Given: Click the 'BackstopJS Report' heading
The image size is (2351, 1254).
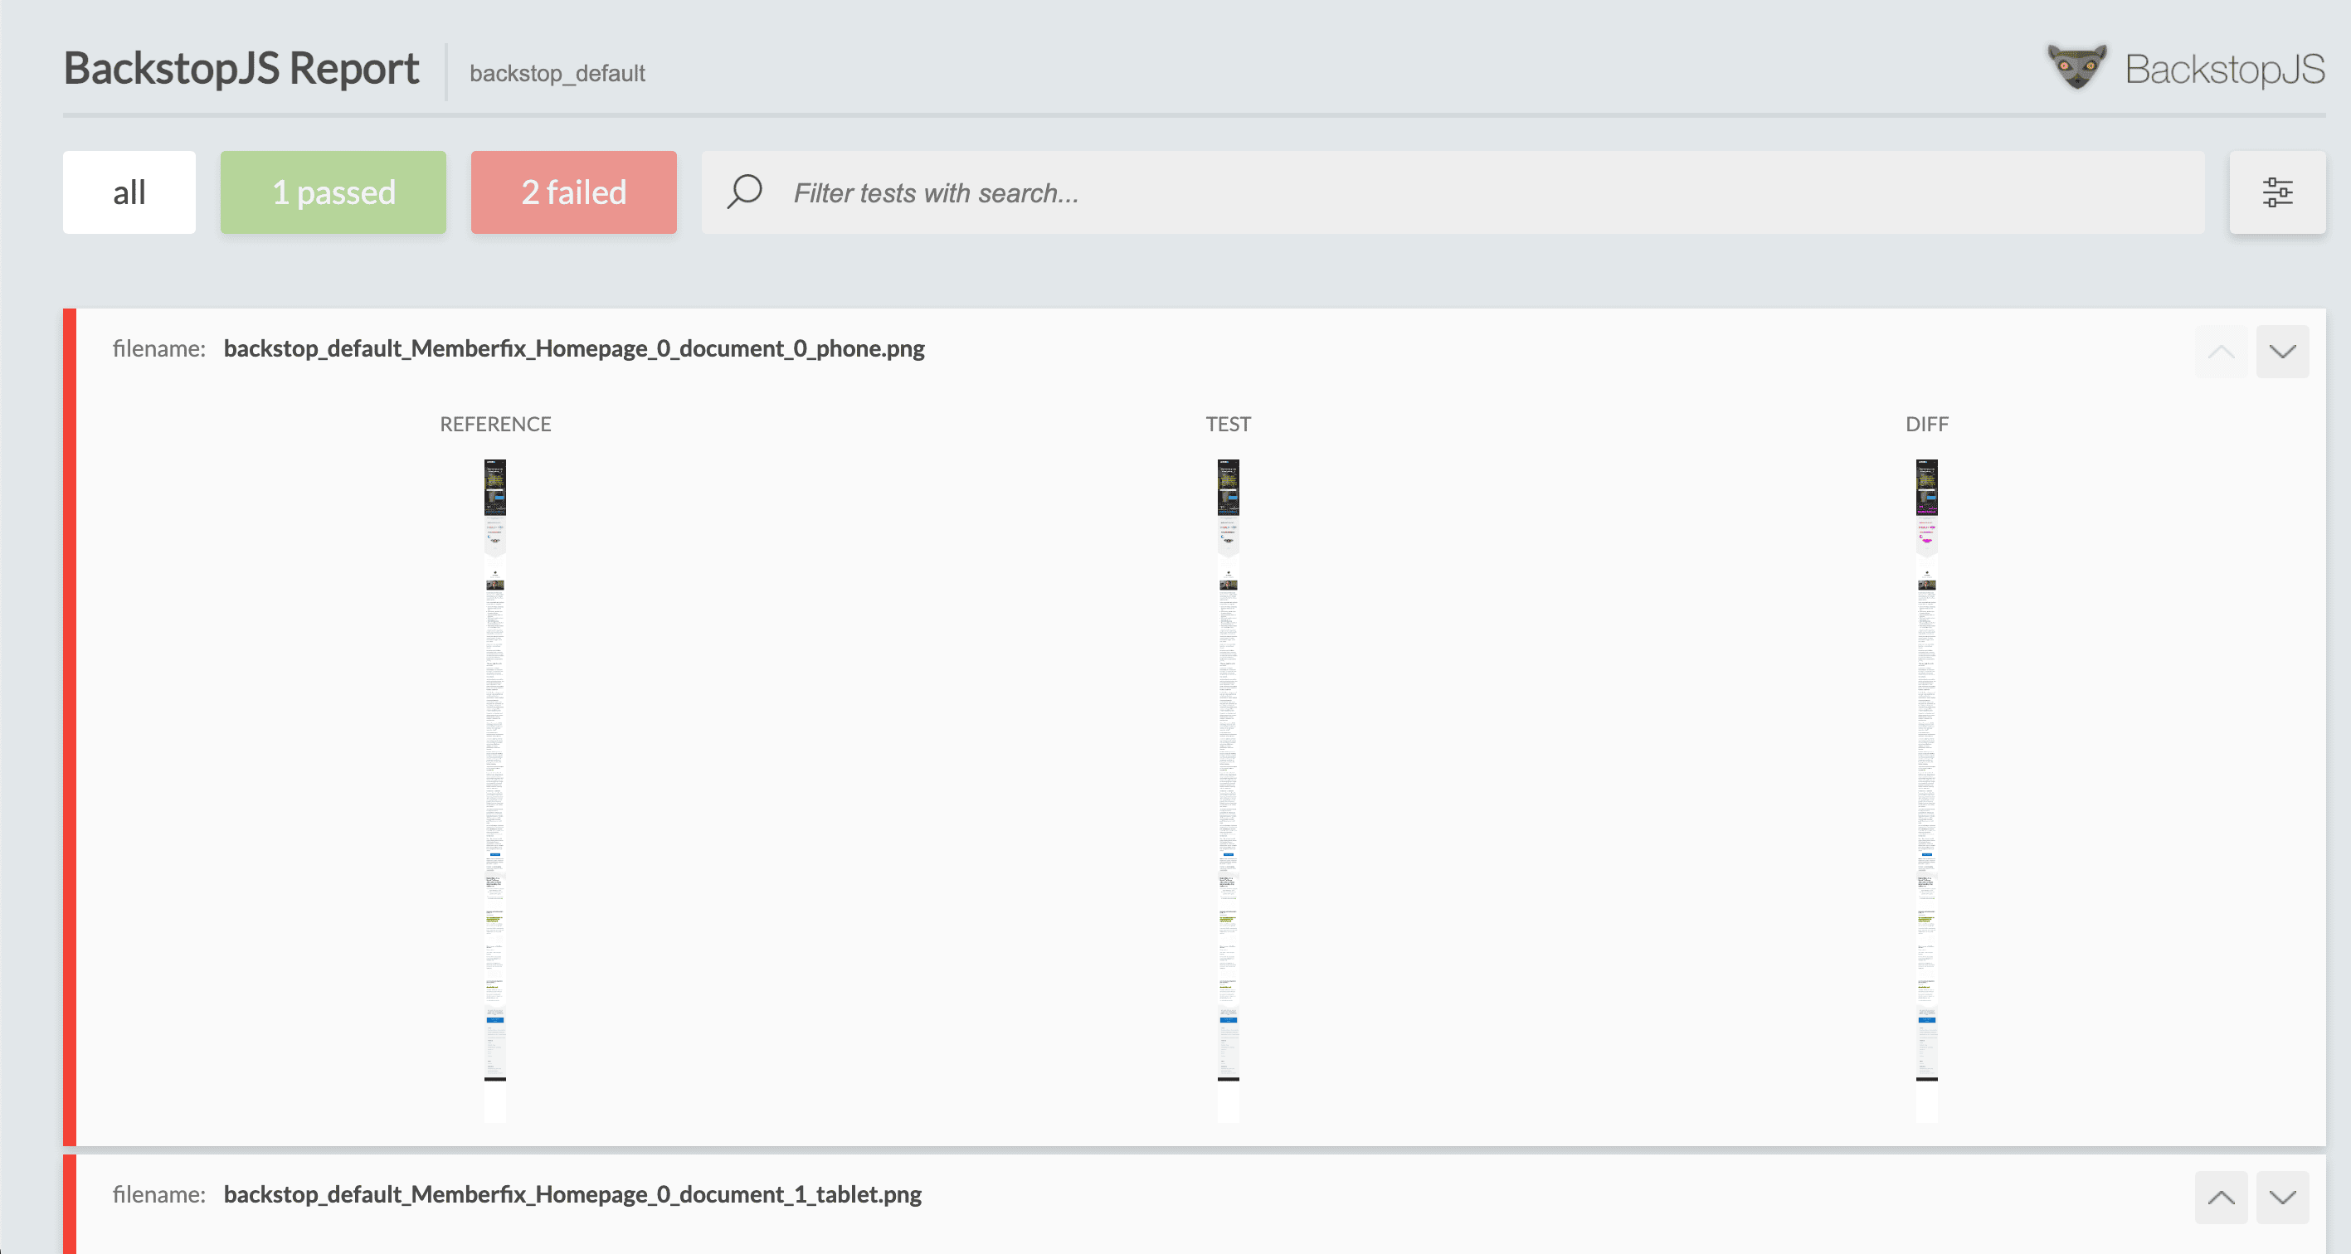Looking at the screenshot, I should [x=241, y=69].
